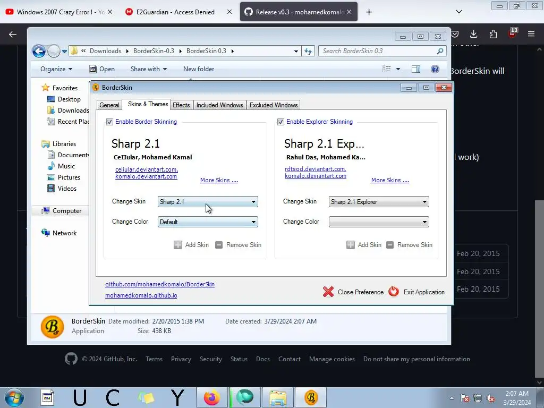
Task: Click the Explorer forward arrow button
Action: (x=54, y=52)
